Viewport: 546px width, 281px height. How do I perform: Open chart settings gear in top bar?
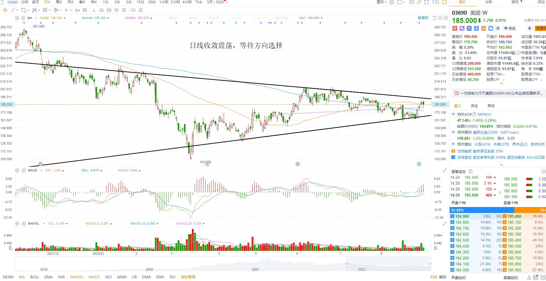click(392, 2)
